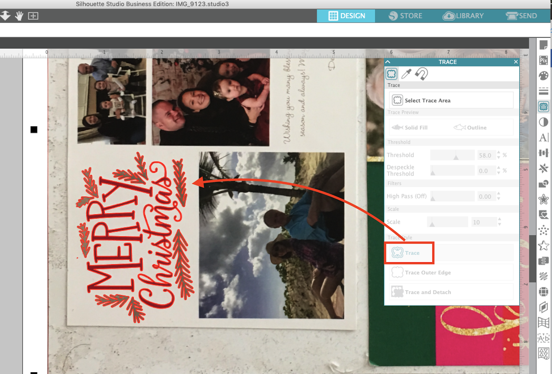Switch to Trace by Color eyedropper tab
The image size is (552, 374).
coord(406,74)
